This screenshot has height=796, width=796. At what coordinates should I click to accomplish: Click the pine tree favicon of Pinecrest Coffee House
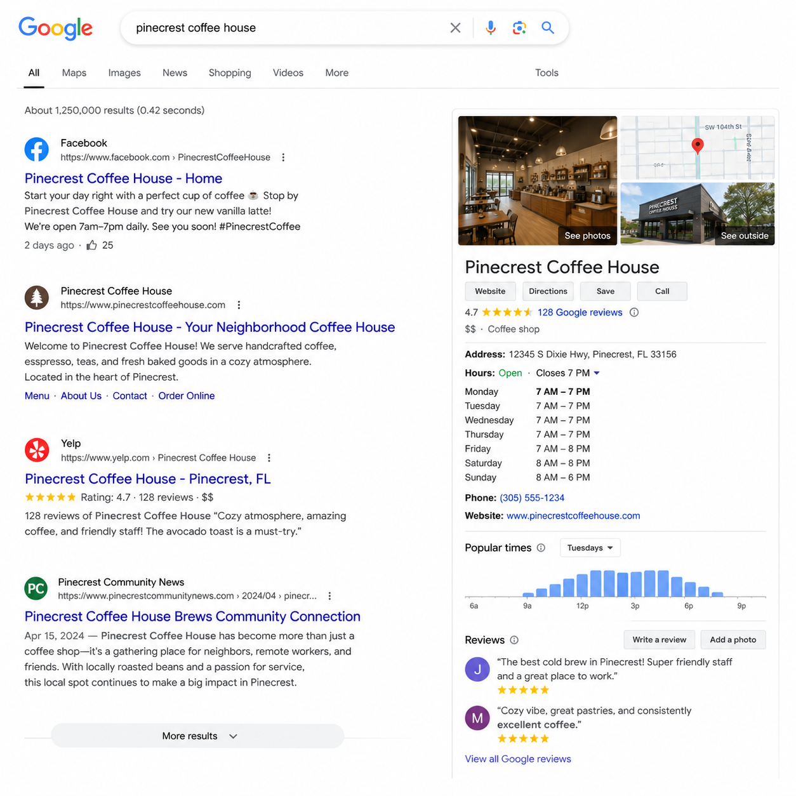36,297
